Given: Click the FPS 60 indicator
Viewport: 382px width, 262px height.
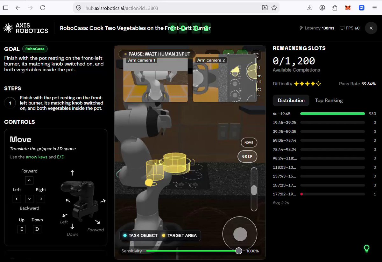Looking at the screenshot, I should [350, 28].
